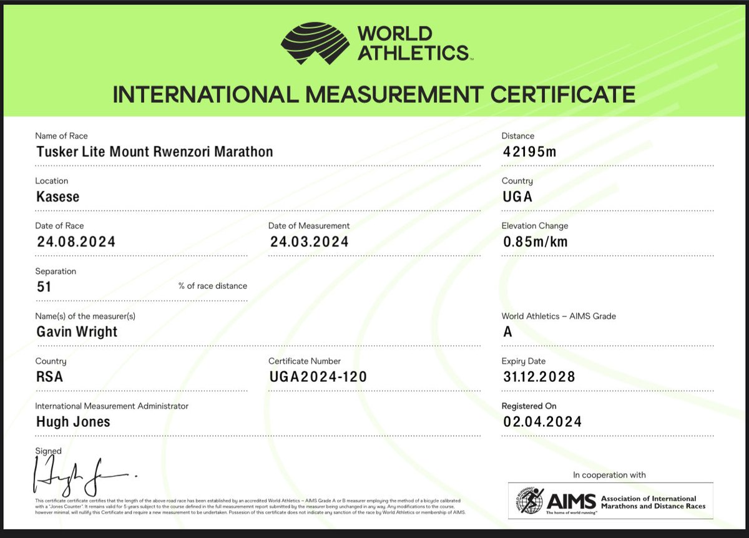Click the 'Separation' label

pyautogui.click(x=56, y=271)
